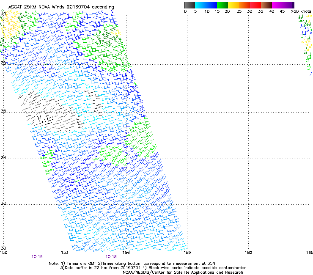The height and width of the screenshot is (275, 313).
Task: Click the brown 35-40 knots legend segment
Action: pos(266,5)
